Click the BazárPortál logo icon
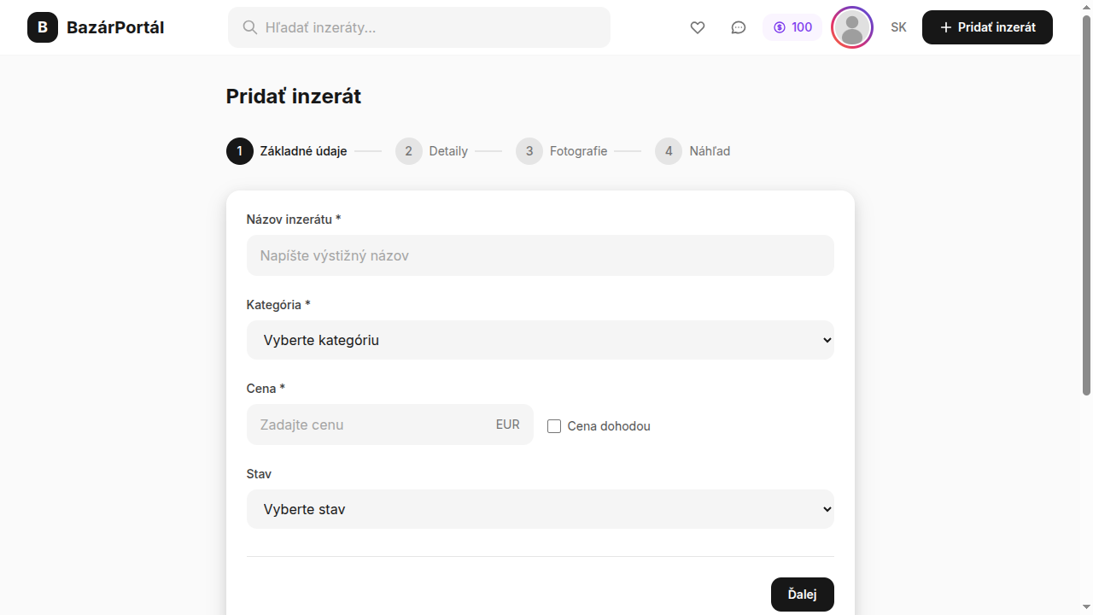 point(43,27)
